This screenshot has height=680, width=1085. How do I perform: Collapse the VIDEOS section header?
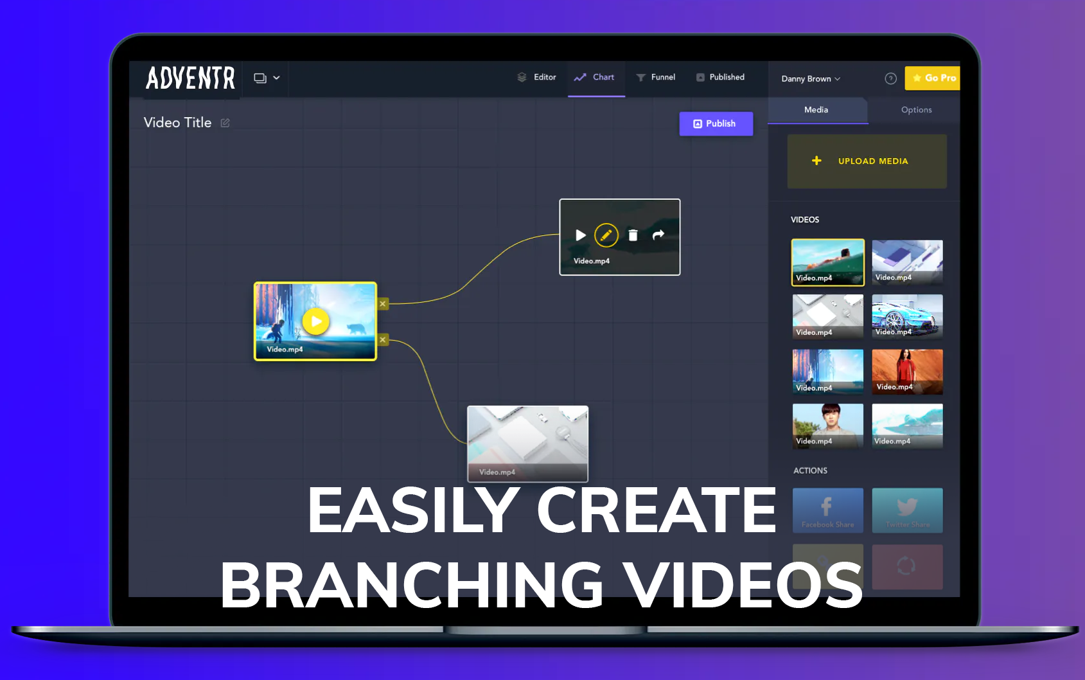pyautogui.click(x=805, y=219)
